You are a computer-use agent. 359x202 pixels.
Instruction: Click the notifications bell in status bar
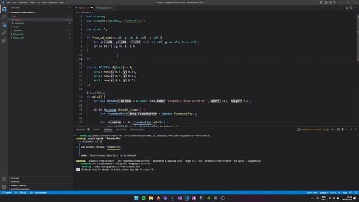[x=355, y=192]
